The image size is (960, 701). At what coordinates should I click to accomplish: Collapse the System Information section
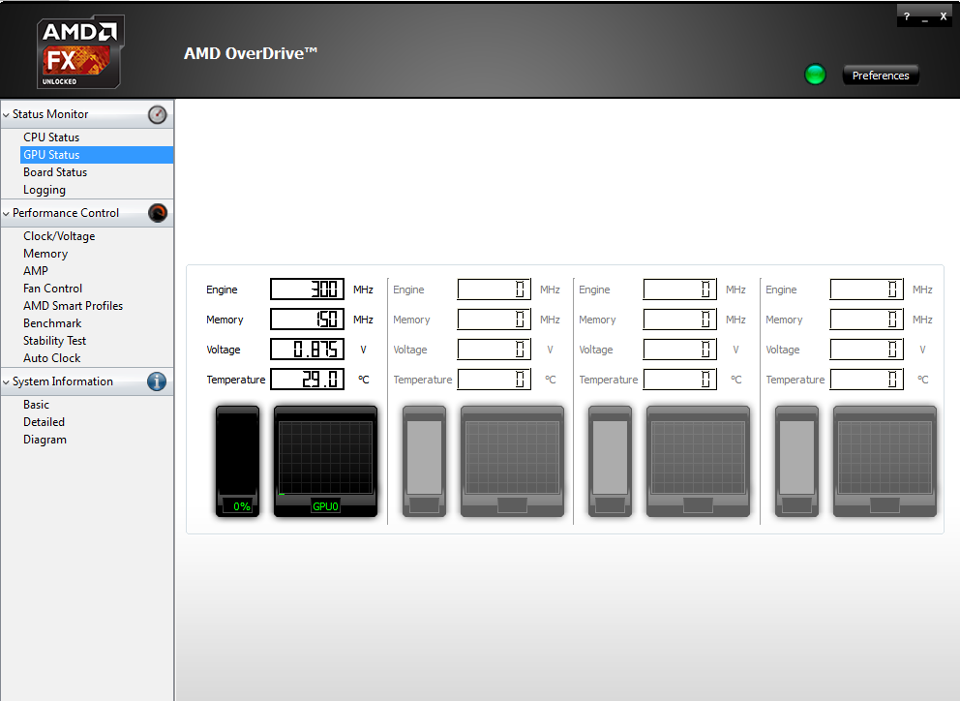(7, 381)
